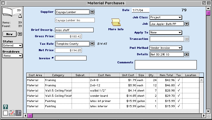The height and width of the screenshot is (120, 212).
Task: Open the Pmt Method dropdown
Action: (166, 48)
